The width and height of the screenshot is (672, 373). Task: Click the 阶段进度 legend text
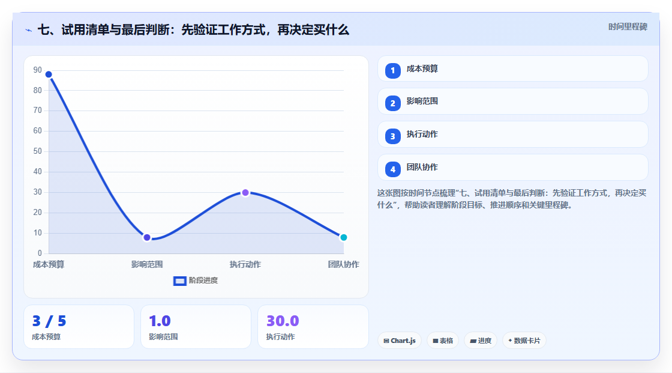click(203, 281)
